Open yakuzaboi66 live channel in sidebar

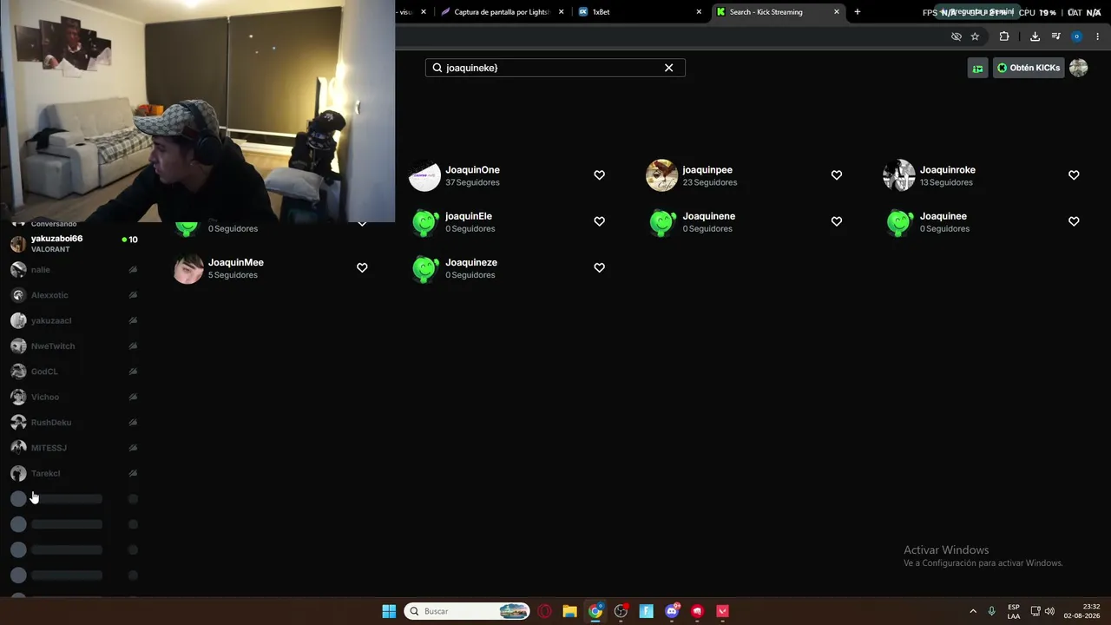click(74, 244)
